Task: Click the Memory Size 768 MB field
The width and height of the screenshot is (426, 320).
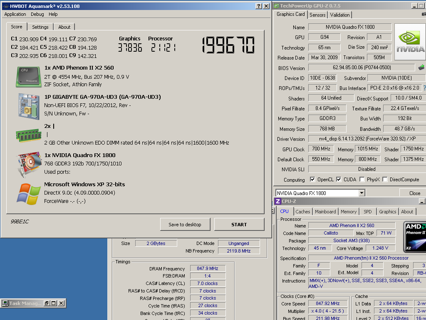Action: pyautogui.click(x=327, y=128)
